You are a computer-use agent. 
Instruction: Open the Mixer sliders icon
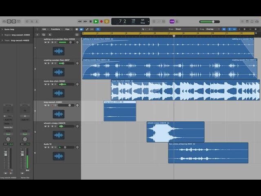(32, 22)
